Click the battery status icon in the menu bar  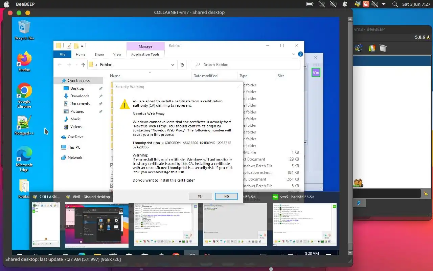(310, 4)
